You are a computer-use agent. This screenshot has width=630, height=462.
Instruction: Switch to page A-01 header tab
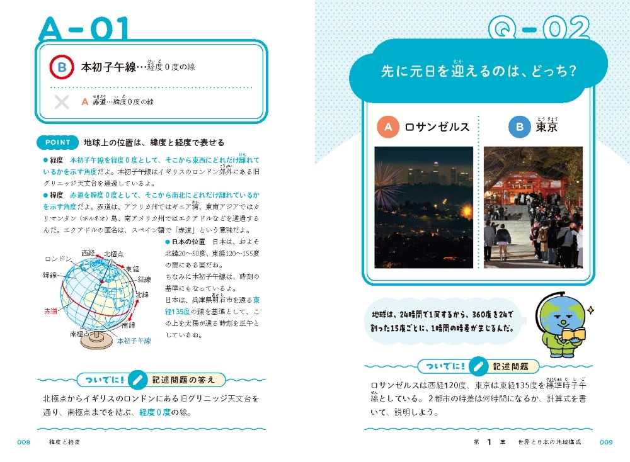click(x=85, y=28)
